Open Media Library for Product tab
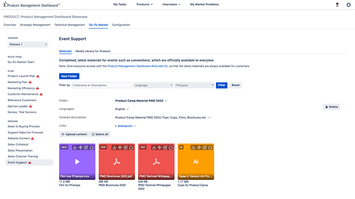The height and width of the screenshot is (199, 355). (x=93, y=51)
